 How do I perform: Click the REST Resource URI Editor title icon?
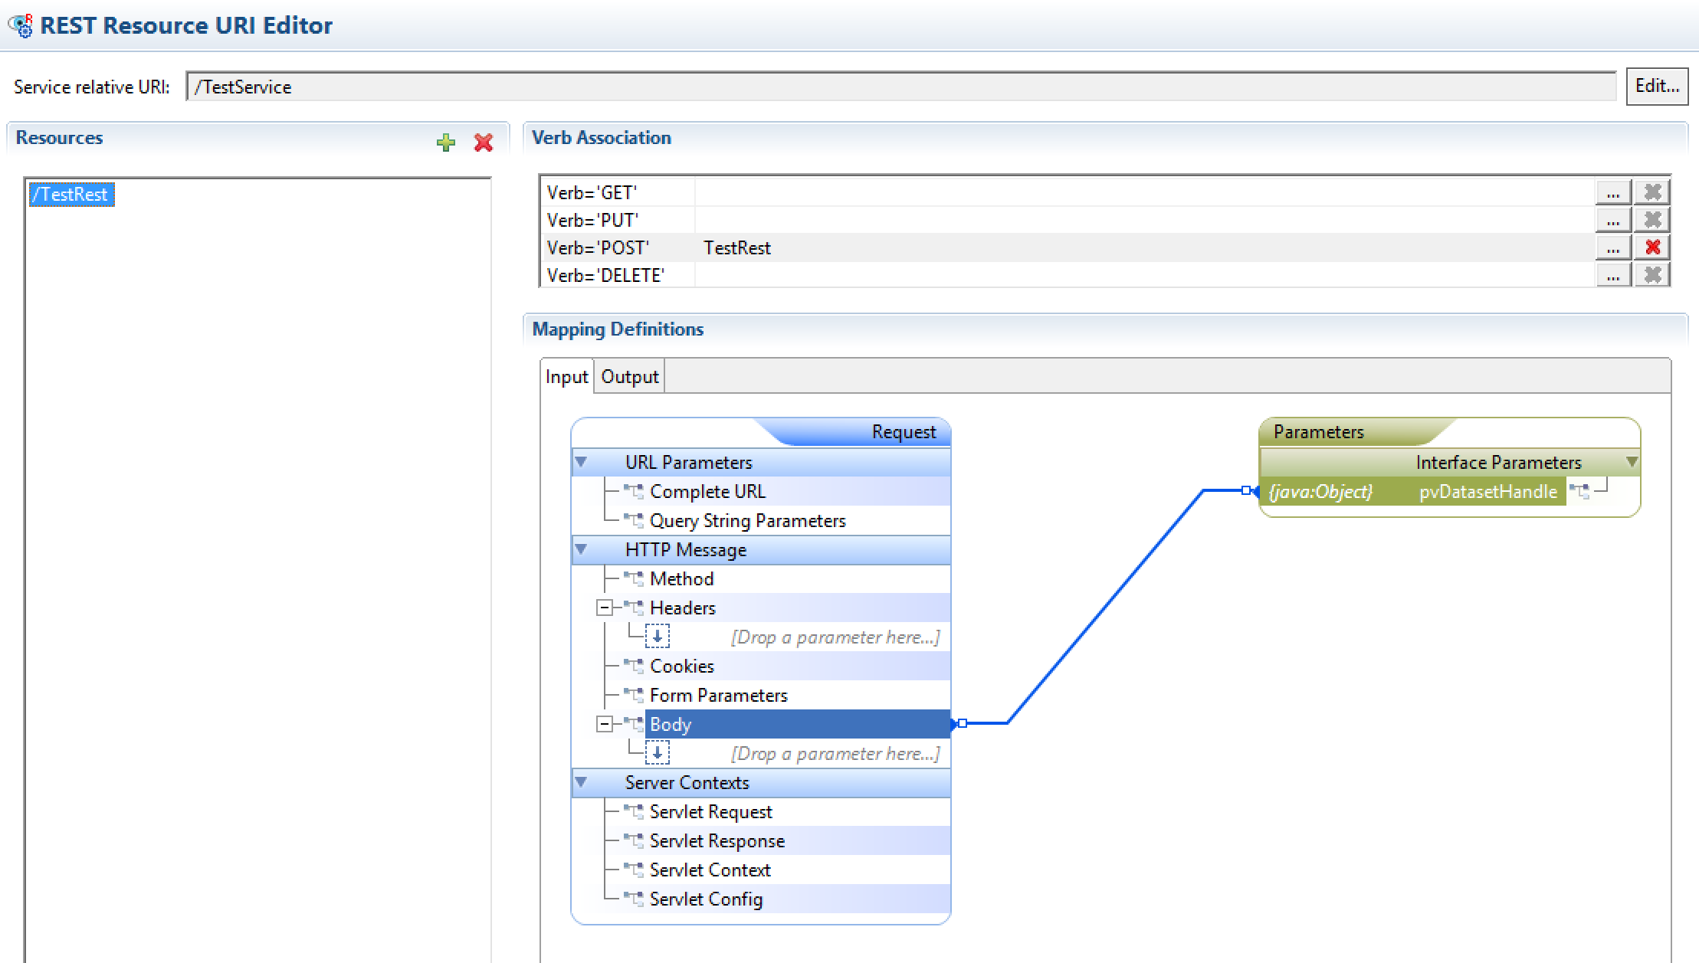[x=21, y=25]
